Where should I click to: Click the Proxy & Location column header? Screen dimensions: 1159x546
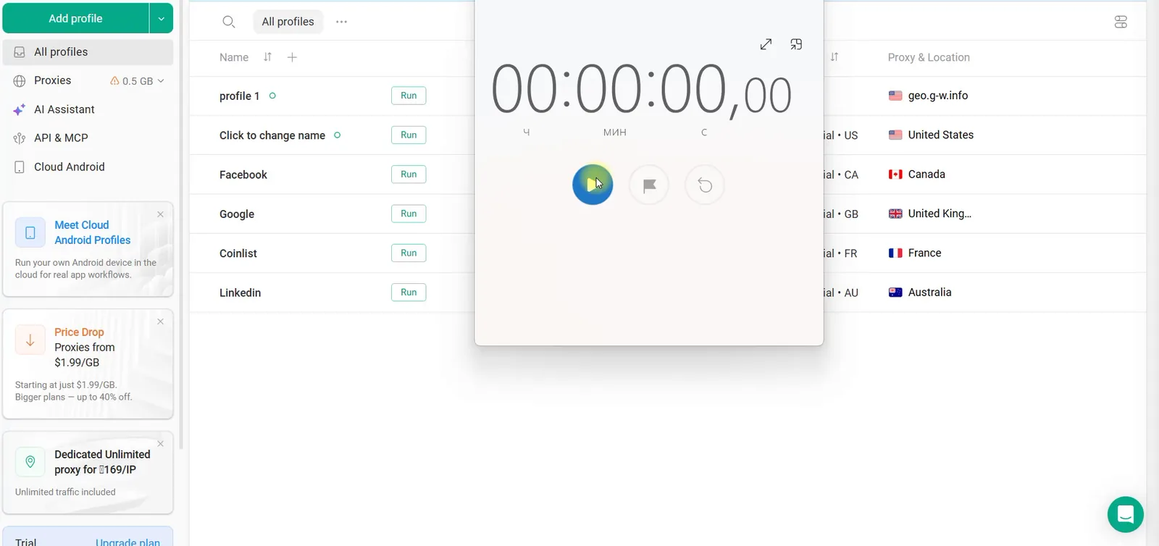[929, 57]
